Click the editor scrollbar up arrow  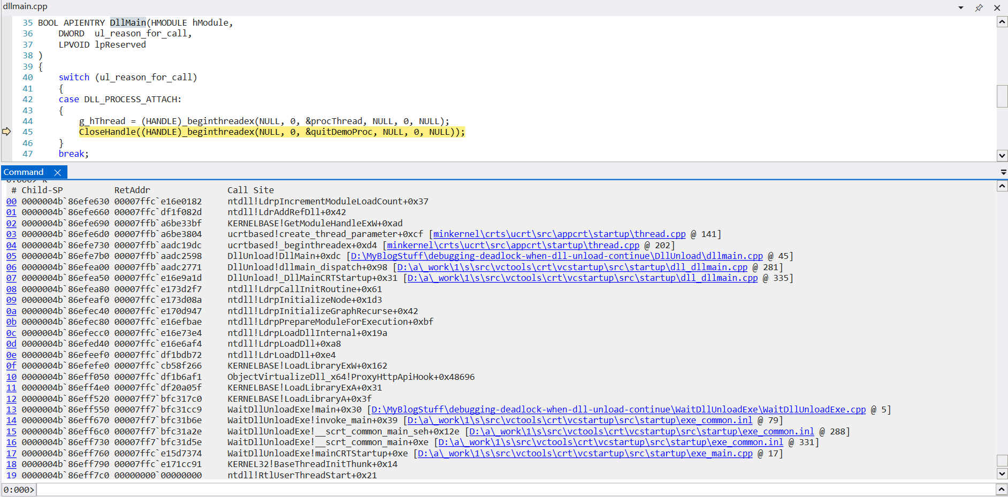pos(1002,22)
